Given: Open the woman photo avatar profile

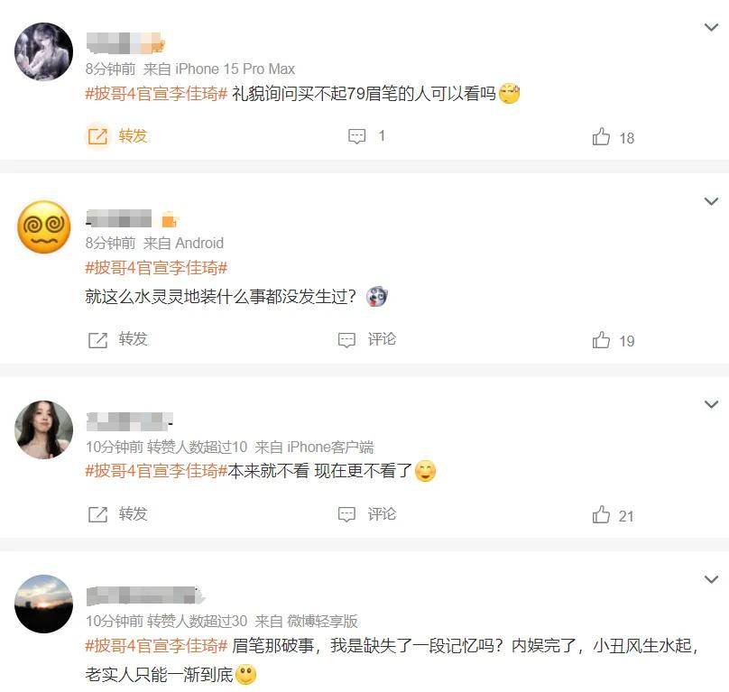Looking at the screenshot, I should coord(43,429).
